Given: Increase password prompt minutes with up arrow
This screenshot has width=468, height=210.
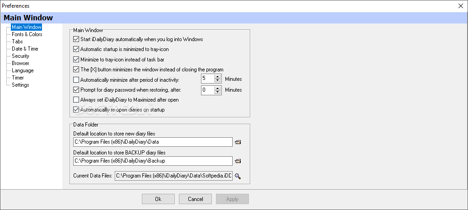Looking at the screenshot, I should tap(218, 88).
